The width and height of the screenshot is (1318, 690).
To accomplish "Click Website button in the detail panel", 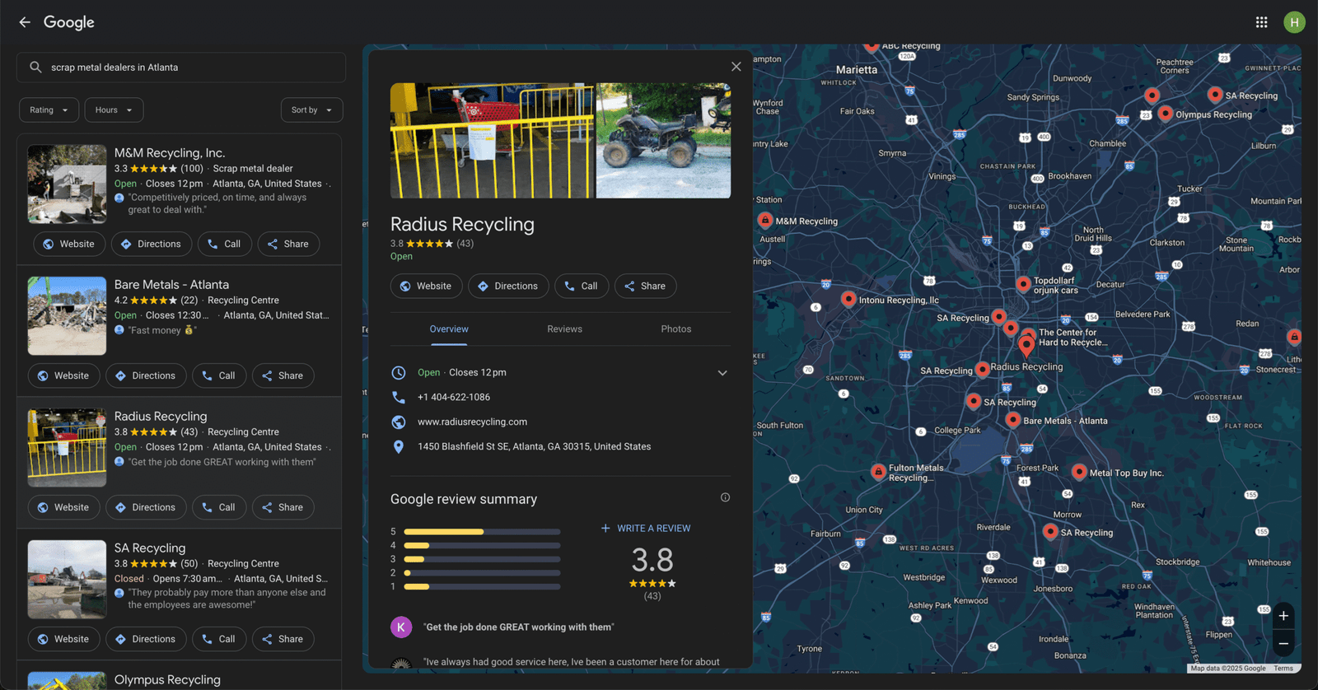I will pyautogui.click(x=426, y=286).
